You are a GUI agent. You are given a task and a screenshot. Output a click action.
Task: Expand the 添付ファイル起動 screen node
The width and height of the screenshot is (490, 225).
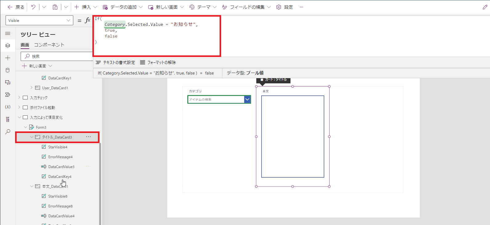[19, 107]
